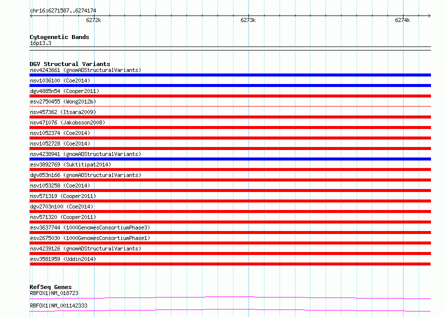Viewport: 445px width, 317px height.
Task: Open nsv457362 (Itsara2009) variant label
Action: (x=63, y=112)
